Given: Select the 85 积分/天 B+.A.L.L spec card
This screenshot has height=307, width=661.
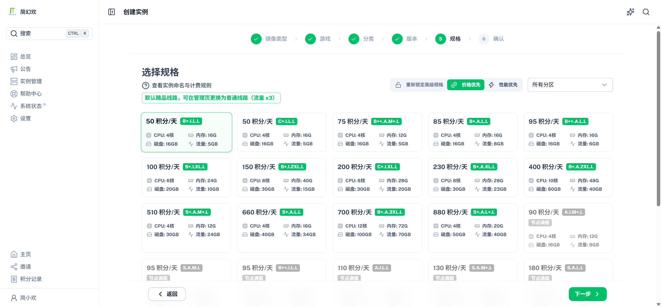Looking at the screenshot, I should click(473, 132).
